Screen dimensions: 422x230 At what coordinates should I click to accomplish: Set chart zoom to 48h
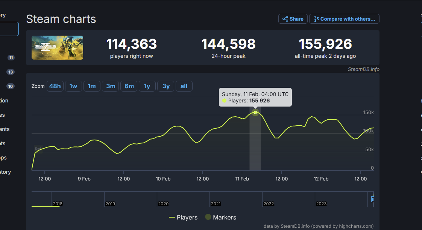55,86
